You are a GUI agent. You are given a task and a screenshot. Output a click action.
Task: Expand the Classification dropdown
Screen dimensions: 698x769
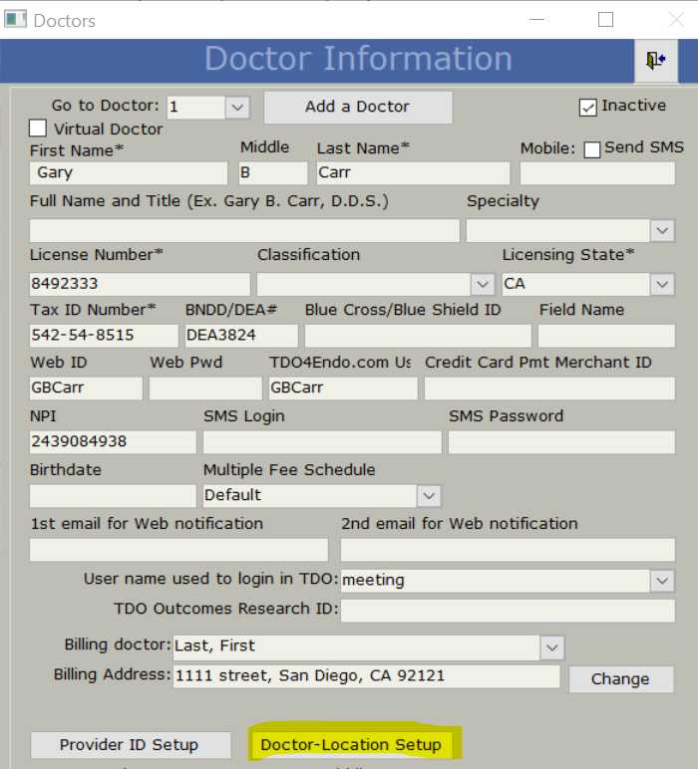[x=484, y=284]
